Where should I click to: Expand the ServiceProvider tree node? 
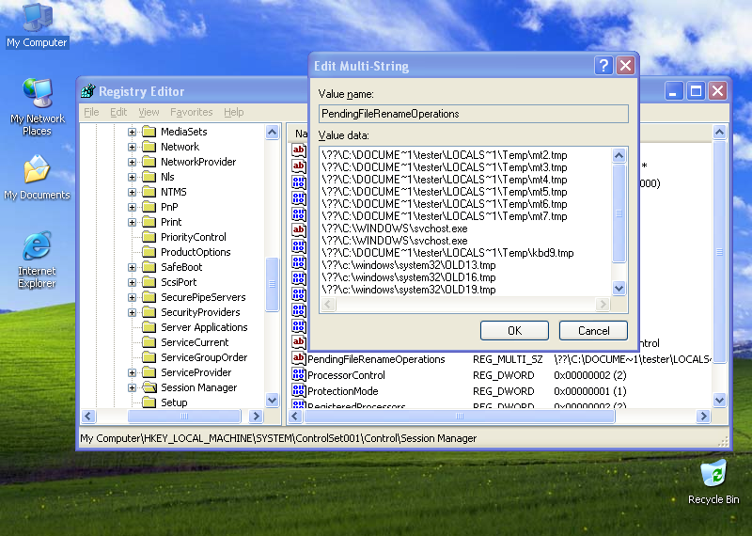[x=132, y=372]
